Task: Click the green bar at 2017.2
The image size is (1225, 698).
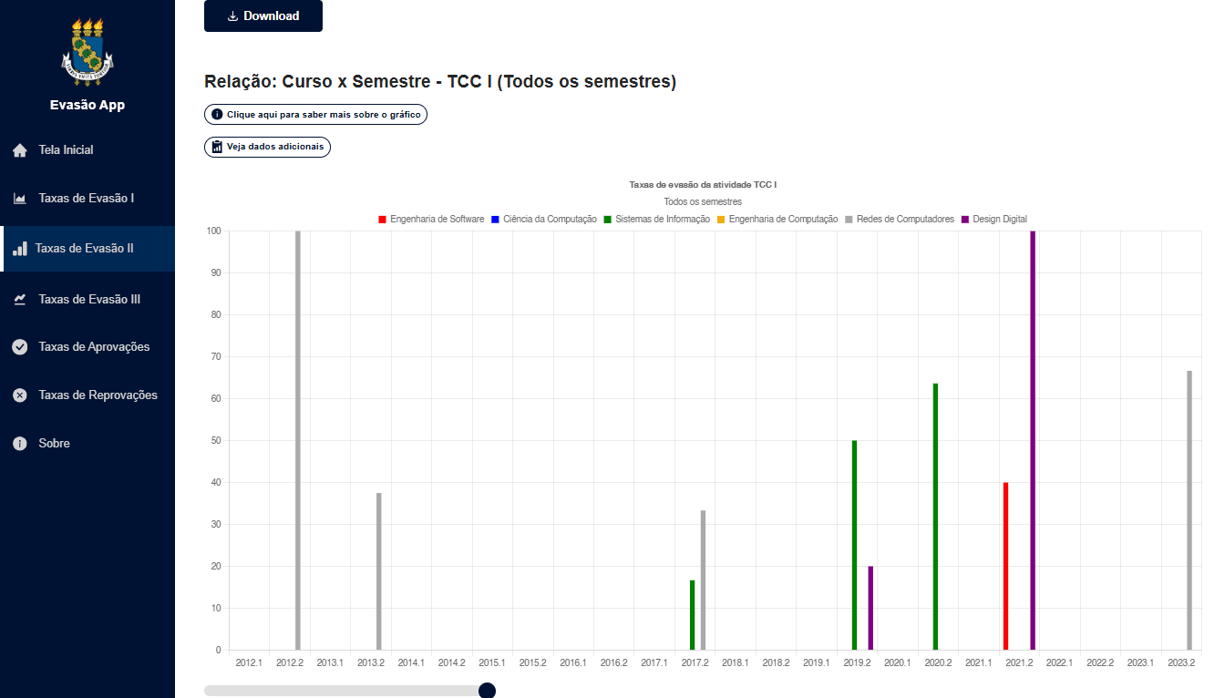Action: tap(692, 615)
